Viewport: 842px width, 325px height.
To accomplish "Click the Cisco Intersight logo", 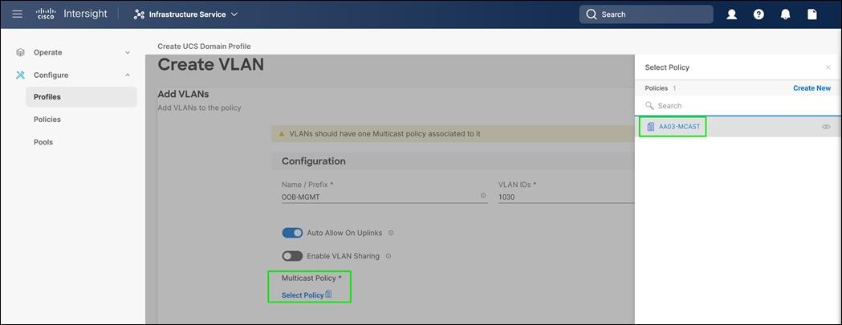I will [72, 14].
